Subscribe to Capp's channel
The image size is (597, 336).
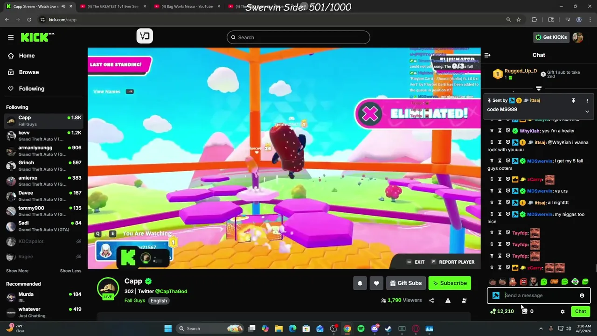click(x=450, y=283)
